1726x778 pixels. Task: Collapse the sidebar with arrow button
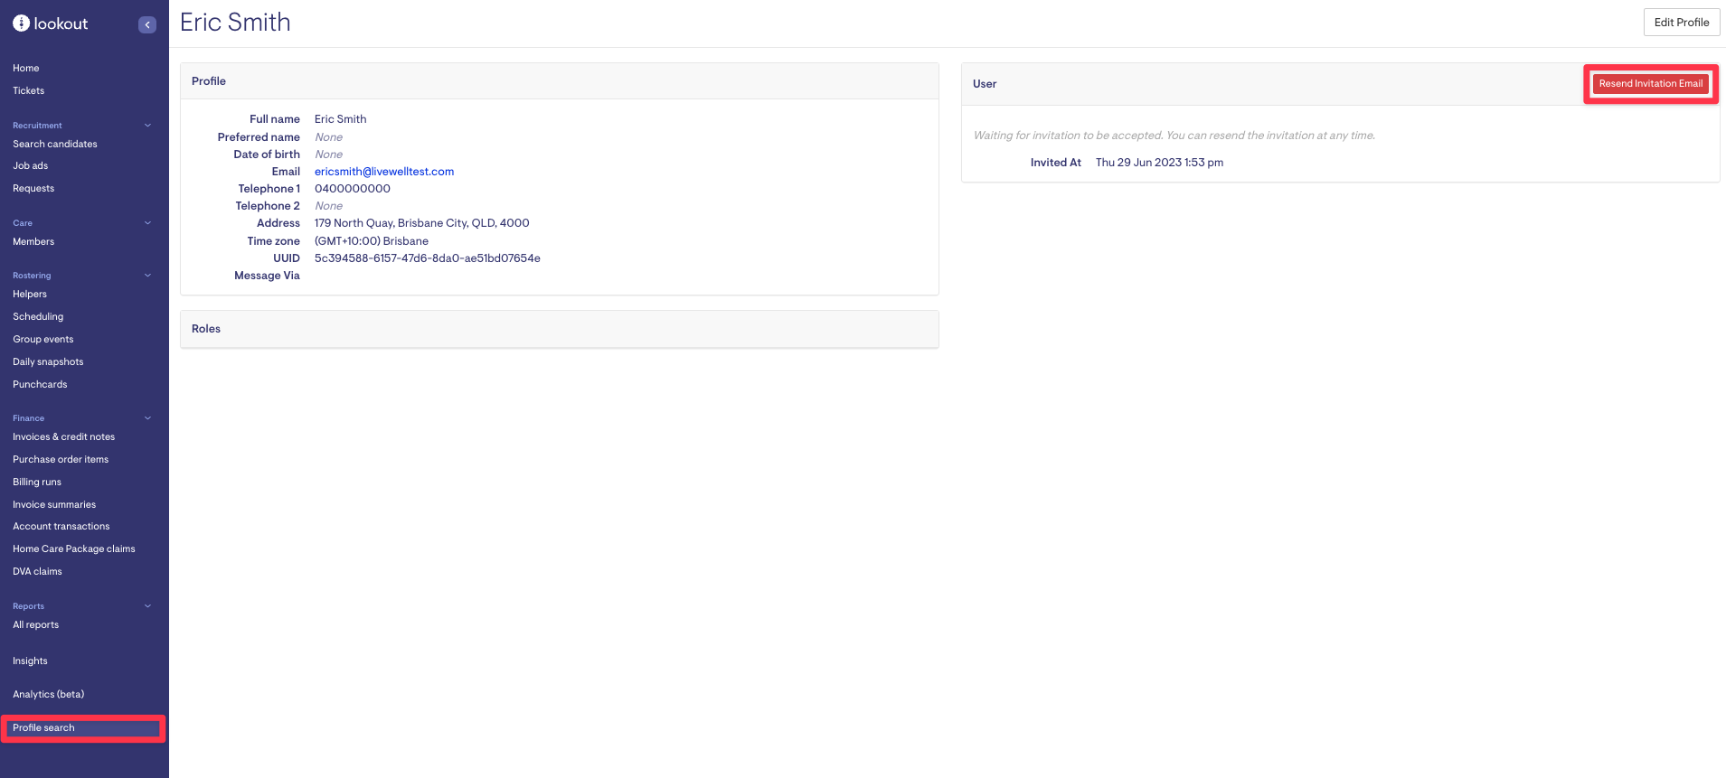click(147, 24)
